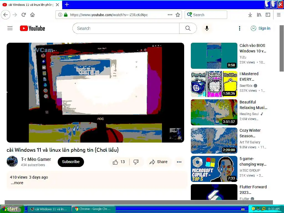Image resolution: width=284 pixels, height=213 pixels.
Task: Open 'Beautiful Relaxing Musi...' video thumbnail
Action: (x=214, y=112)
